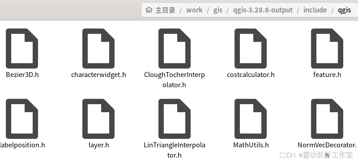The image size is (358, 162).
Task: Go to 主目录 in the path bar
Action: 165,10
